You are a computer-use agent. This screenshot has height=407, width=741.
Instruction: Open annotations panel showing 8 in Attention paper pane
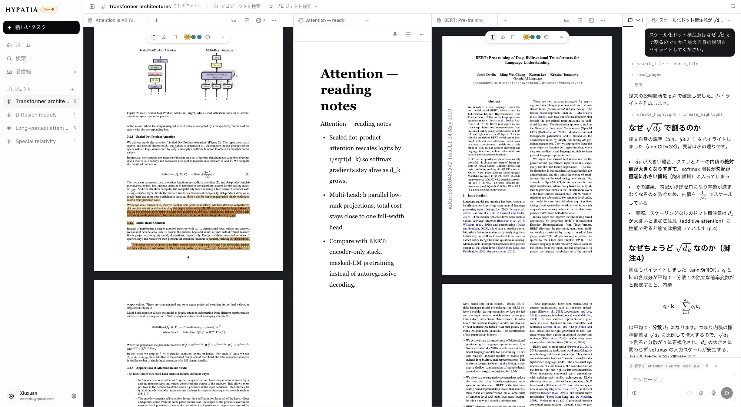tap(260, 20)
